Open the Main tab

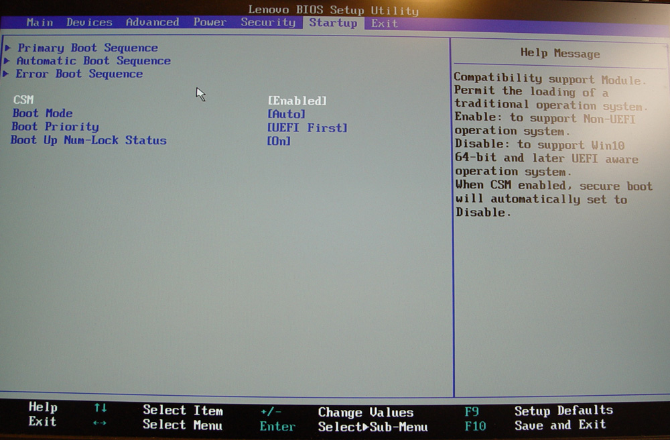[x=40, y=22]
